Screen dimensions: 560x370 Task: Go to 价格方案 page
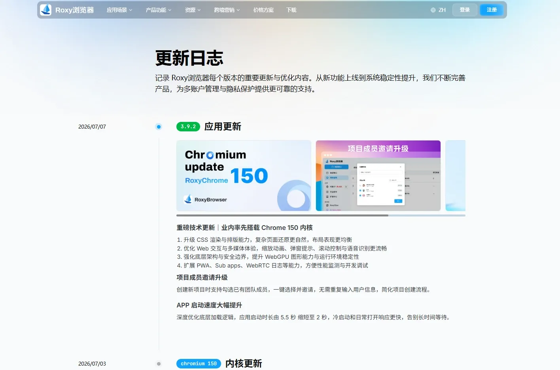click(x=263, y=10)
